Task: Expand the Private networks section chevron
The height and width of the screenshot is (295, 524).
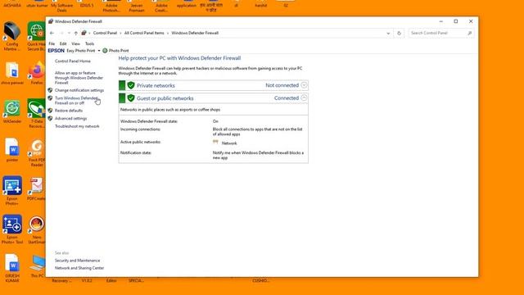Action: point(304,85)
